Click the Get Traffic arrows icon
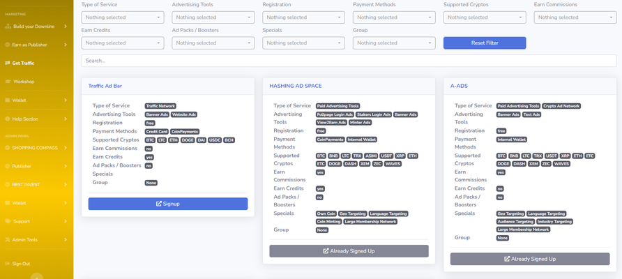Screen dimensions: 622x279 tap(8, 63)
